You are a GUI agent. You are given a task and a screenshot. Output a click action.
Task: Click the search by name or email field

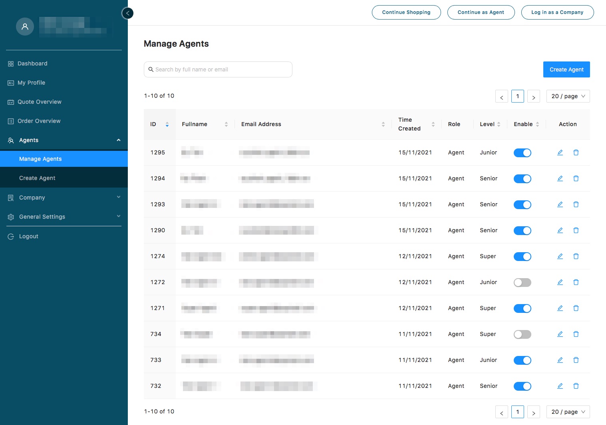218,69
